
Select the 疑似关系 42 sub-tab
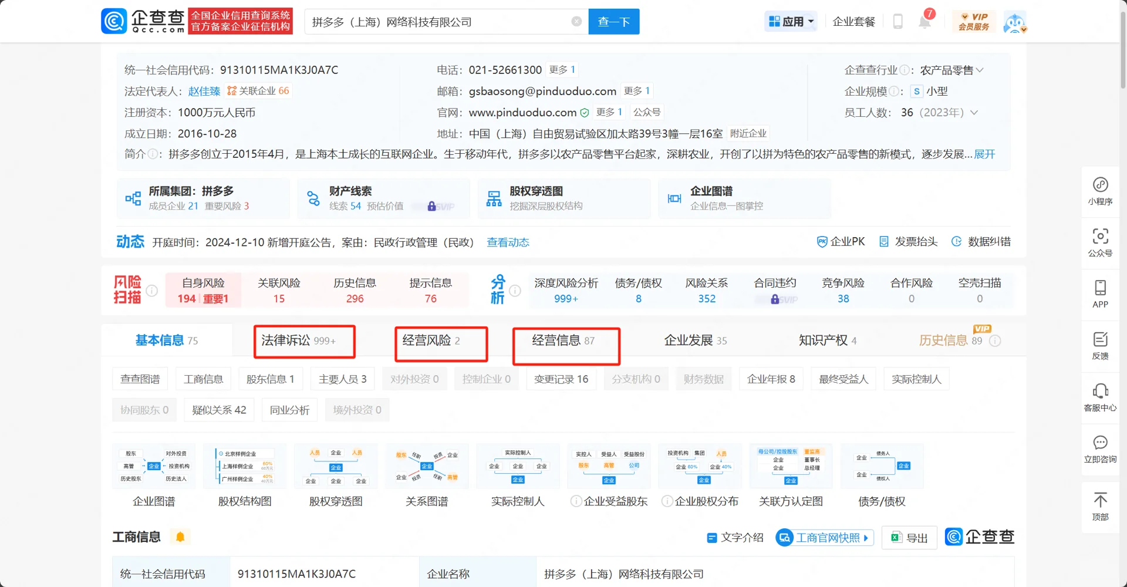click(219, 410)
